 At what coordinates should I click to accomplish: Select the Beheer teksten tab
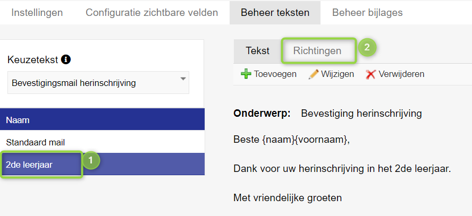pyautogui.click(x=275, y=13)
